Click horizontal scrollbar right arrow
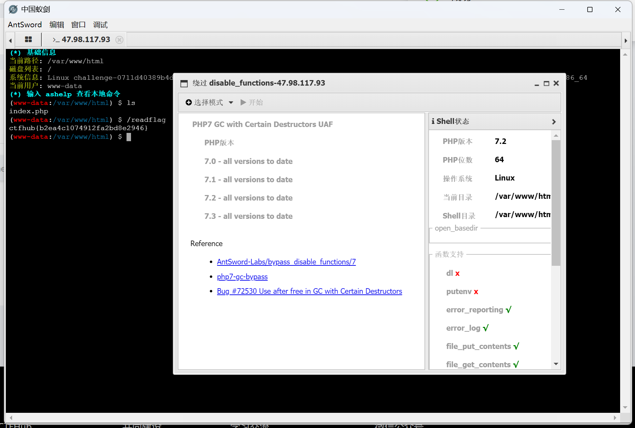The width and height of the screenshot is (635, 428). click(615, 418)
